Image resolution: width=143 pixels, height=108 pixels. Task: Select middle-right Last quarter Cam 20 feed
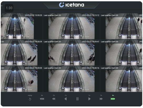pos(121,53)
